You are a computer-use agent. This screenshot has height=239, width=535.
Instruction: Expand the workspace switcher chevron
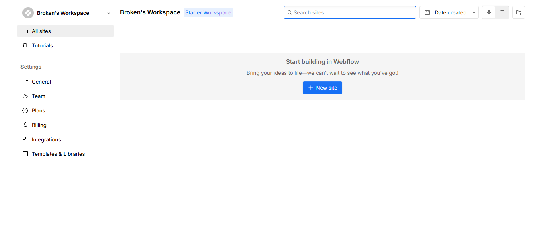[x=109, y=13]
